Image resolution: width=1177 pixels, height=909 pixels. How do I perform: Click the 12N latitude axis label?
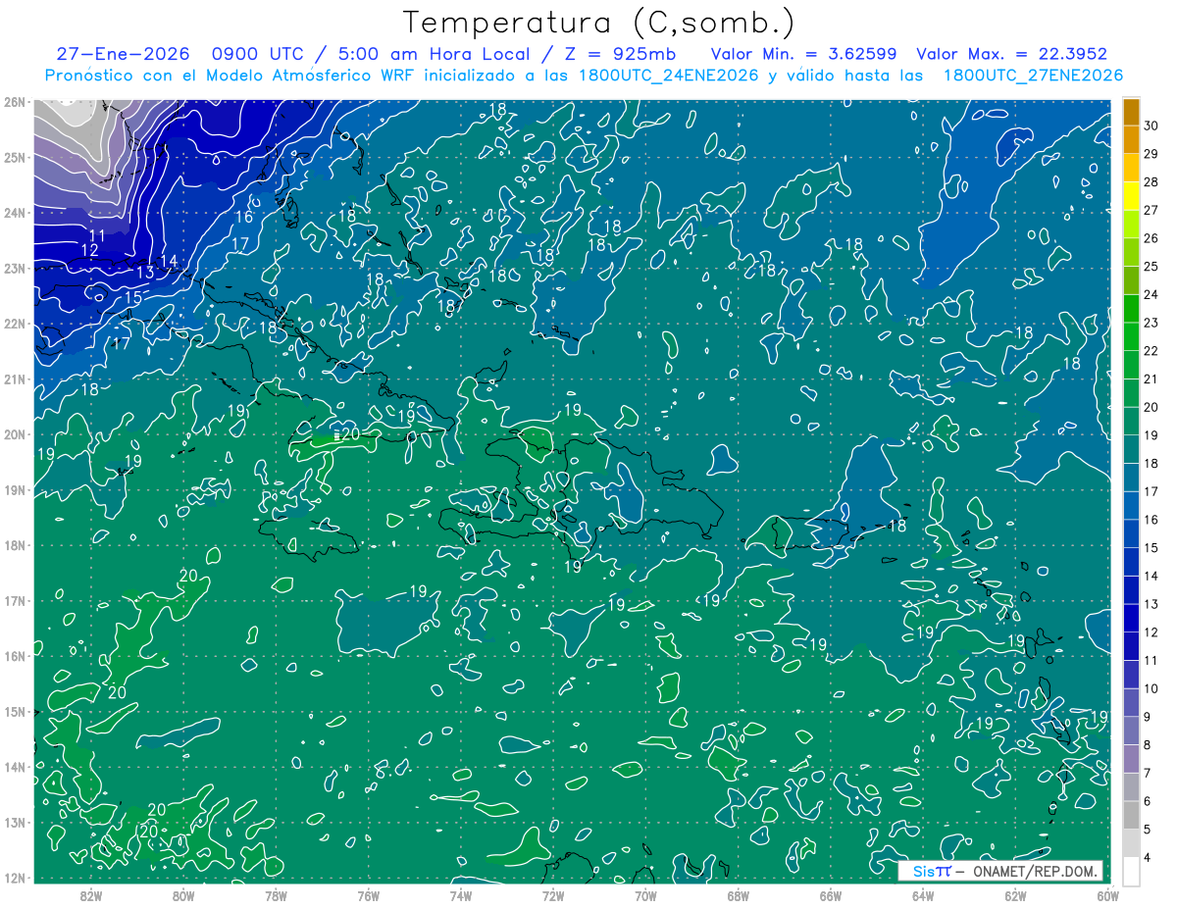pyautogui.click(x=14, y=878)
